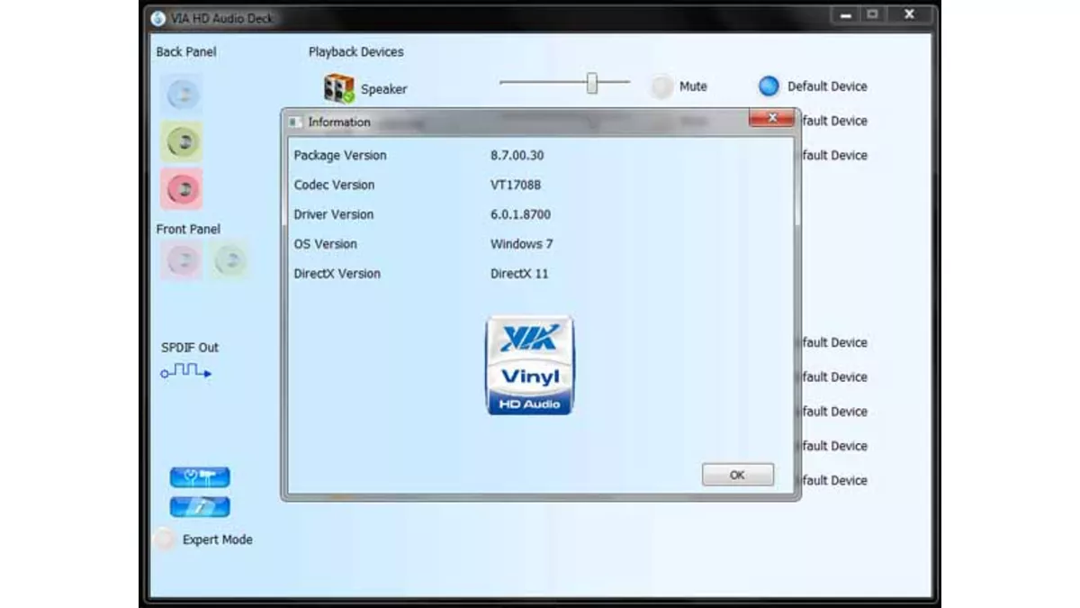Mute the Speaker output
The width and height of the screenshot is (1080, 608).
[x=662, y=85]
